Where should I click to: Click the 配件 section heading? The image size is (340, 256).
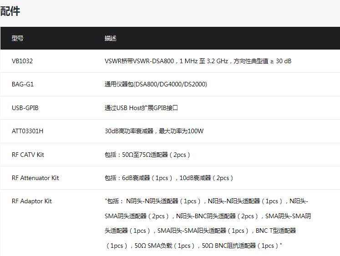click(10, 12)
